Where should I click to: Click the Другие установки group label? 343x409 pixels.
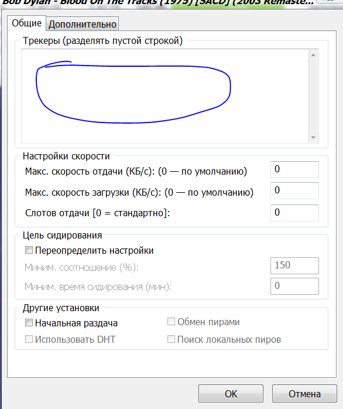point(61,308)
